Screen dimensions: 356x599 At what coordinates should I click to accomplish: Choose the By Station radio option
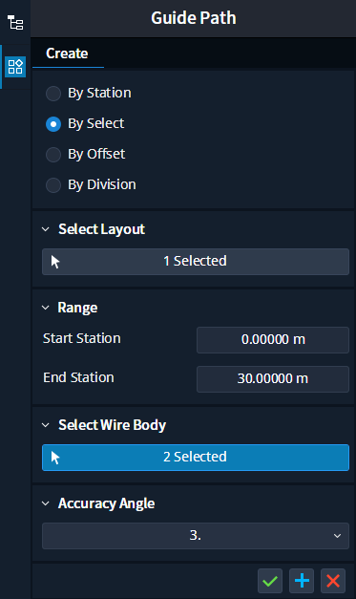pos(53,94)
